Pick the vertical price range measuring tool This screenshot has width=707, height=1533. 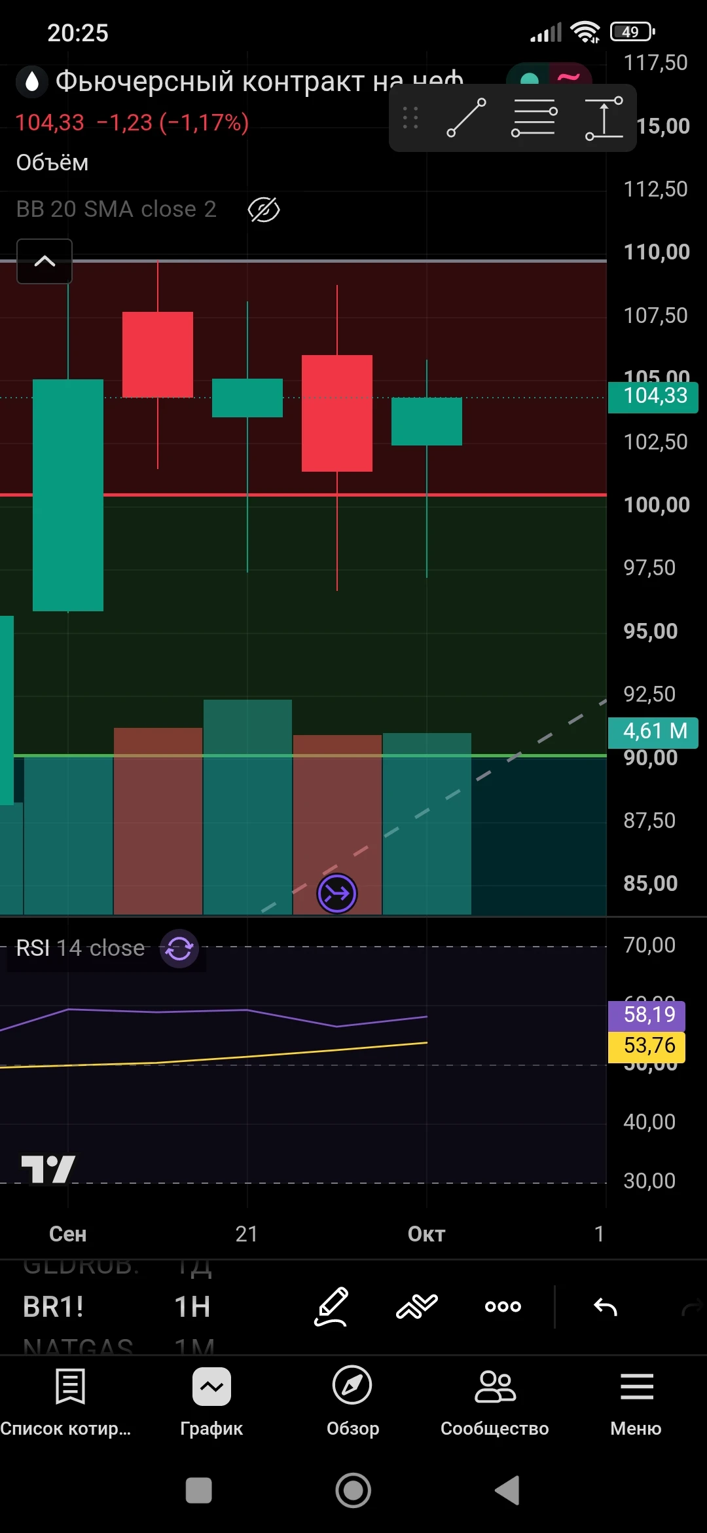click(x=604, y=118)
